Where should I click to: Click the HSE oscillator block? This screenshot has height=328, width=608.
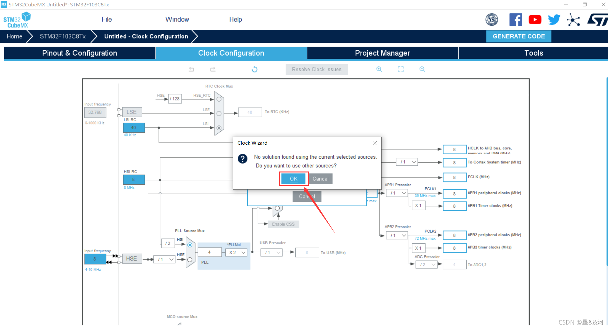pyautogui.click(x=131, y=259)
